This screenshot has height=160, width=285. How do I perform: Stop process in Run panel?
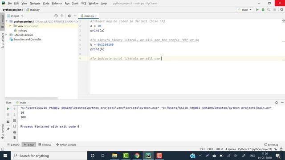[x=8, y=115]
